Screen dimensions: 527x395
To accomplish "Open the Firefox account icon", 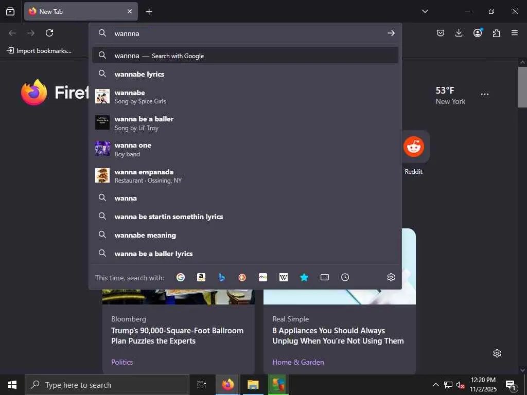I will pyautogui.click(x=478, y=33).
